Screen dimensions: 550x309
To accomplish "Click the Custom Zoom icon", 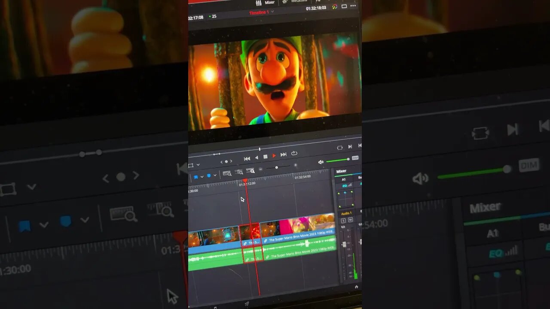I will [250, 170].
